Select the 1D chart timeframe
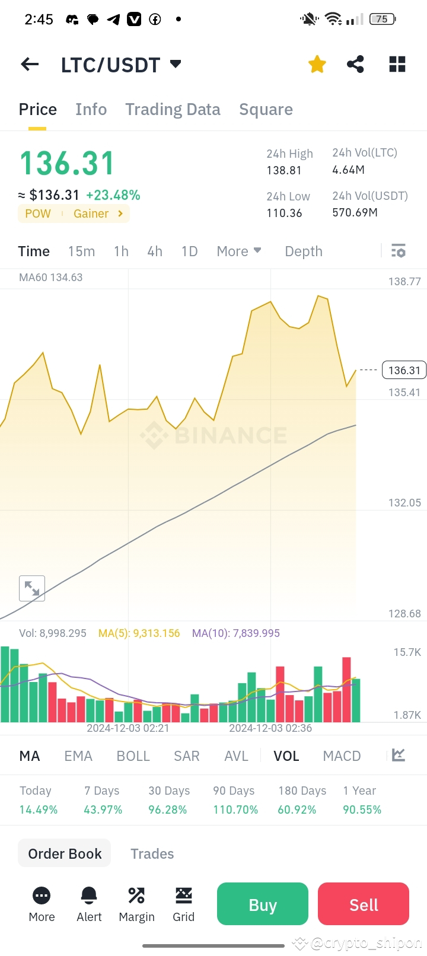The width and height of the screenshot is (427, 956). (x=189, y=251)
